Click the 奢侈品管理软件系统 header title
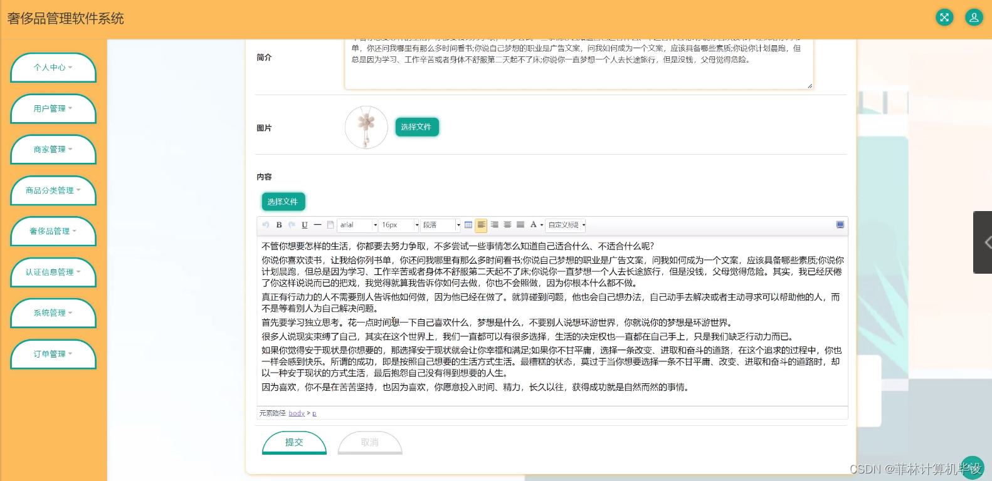Image resolution: width=992 pixels, height=481 pixels. 66,19
